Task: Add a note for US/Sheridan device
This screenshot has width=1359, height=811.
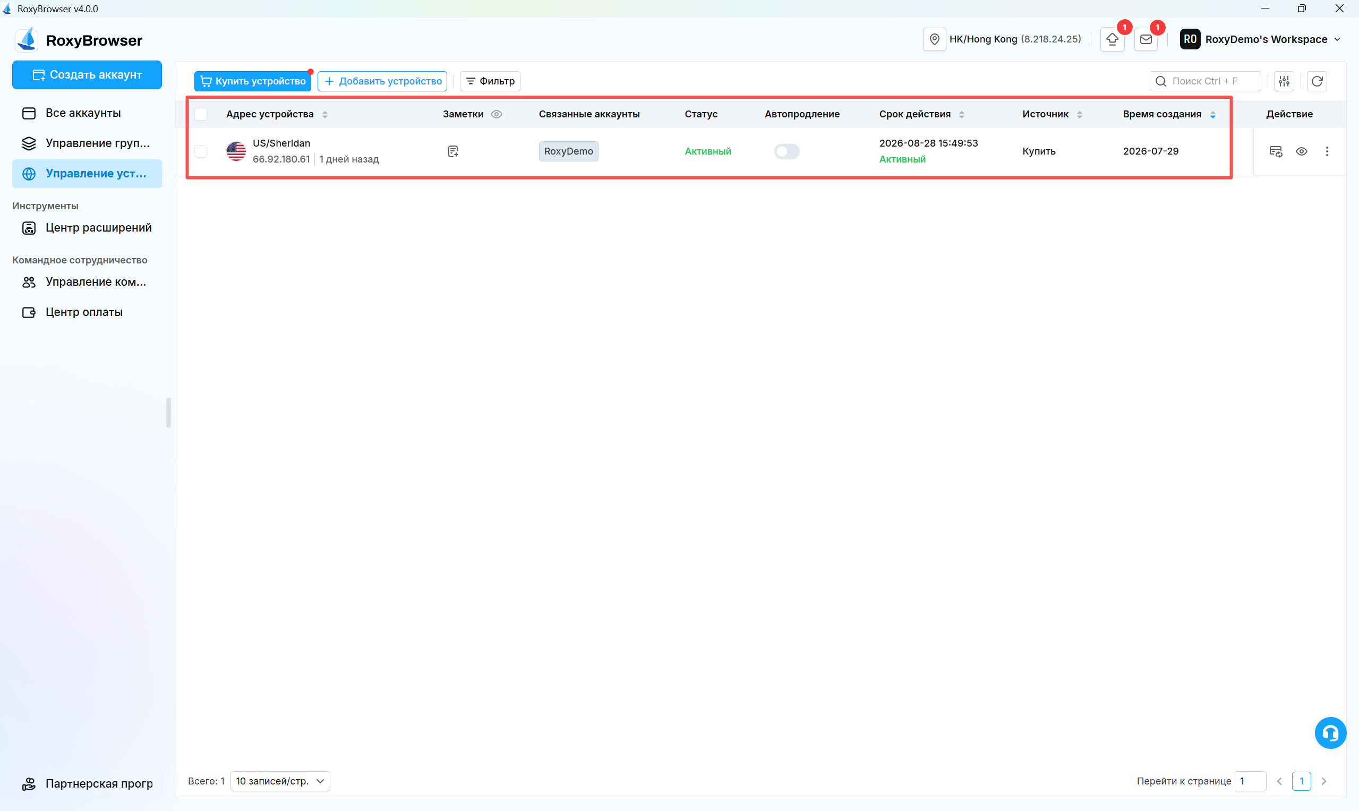Action: [453, 151]
